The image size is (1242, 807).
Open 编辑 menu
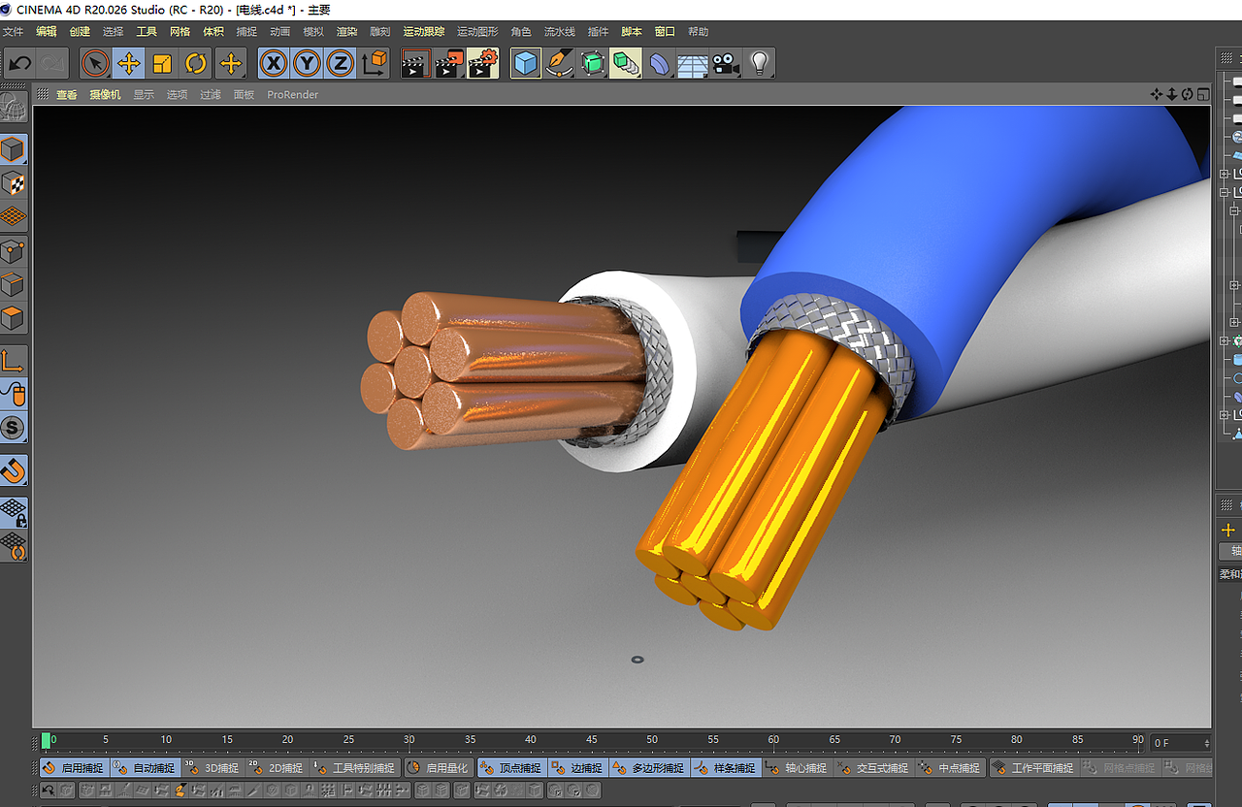click(x=47, y=32)
